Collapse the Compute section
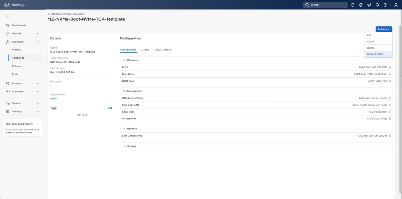 tap(125, 60)
